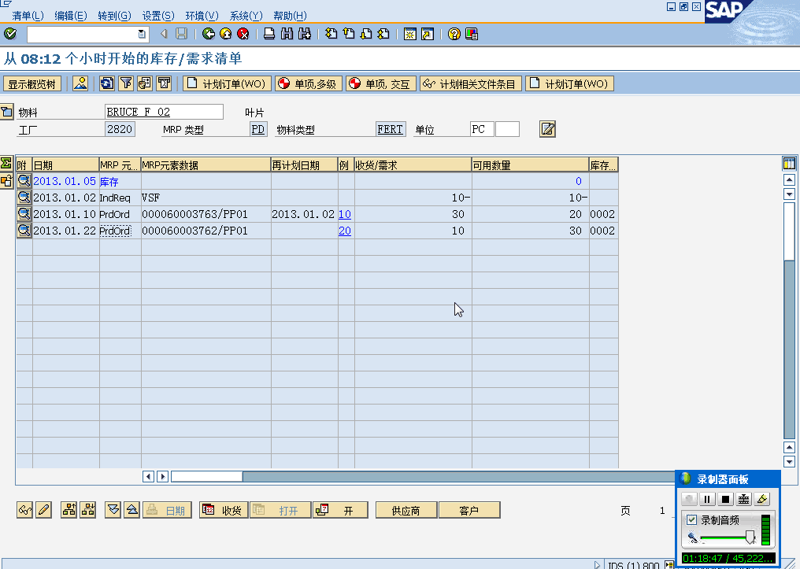Click the Print icon in the toolbar
The height and width of the screenshot is (569, 800).
coord(269,34)
